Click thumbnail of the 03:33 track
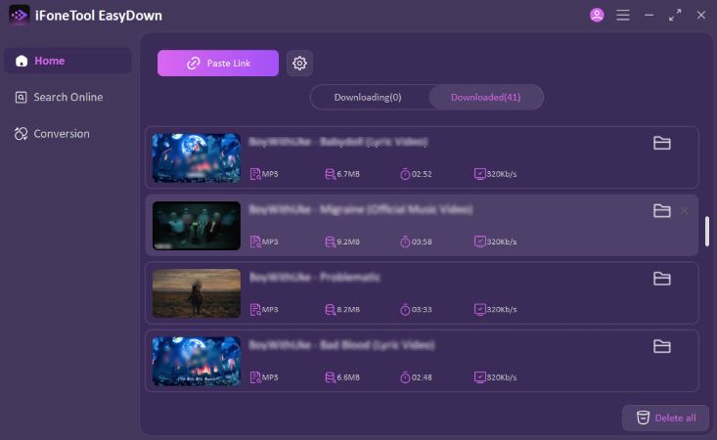The image size is (717, 440). click(197, 293)
